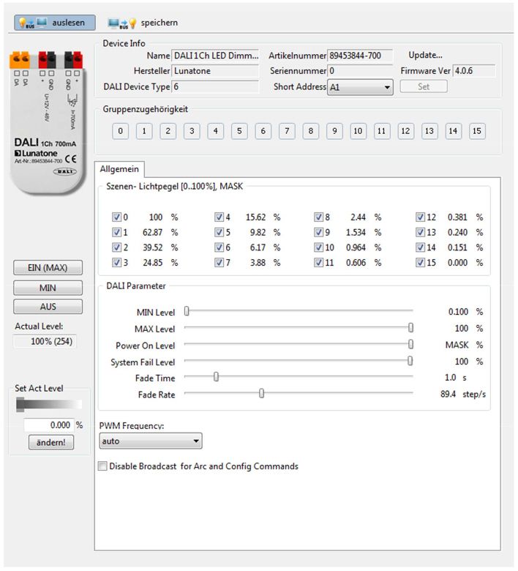This screenshot has width=518, height=571.
Task: Click the Fade Time slider handle
Action: coord(216,377)
